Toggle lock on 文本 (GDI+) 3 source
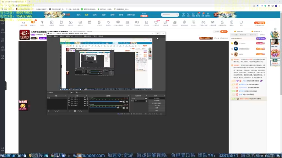This screenshot has height=158, width=282. (87, 100)
